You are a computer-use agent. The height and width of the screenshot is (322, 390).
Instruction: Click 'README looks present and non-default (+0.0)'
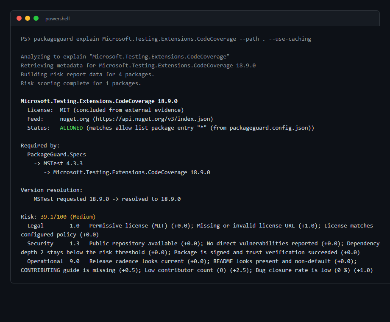coord(284,261)
